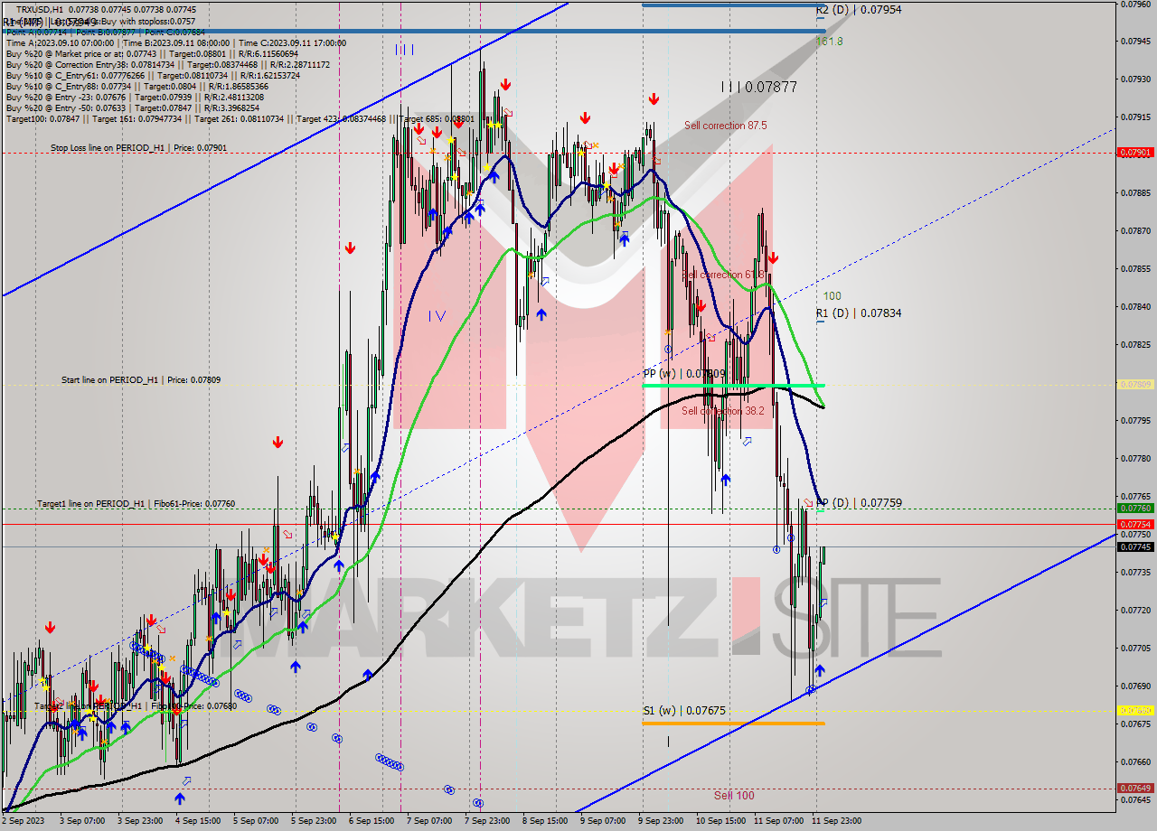The height and width of the screenshot is (831, 1157).
Task: Click the 'Buy %20 @ Correction Entry38' line
Action: [x=168, y=65]
